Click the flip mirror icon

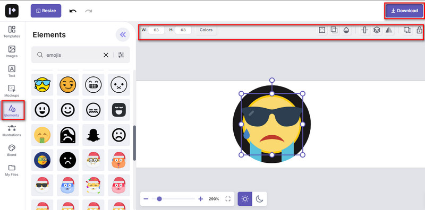pyautogui.click(x=389, y=30)
